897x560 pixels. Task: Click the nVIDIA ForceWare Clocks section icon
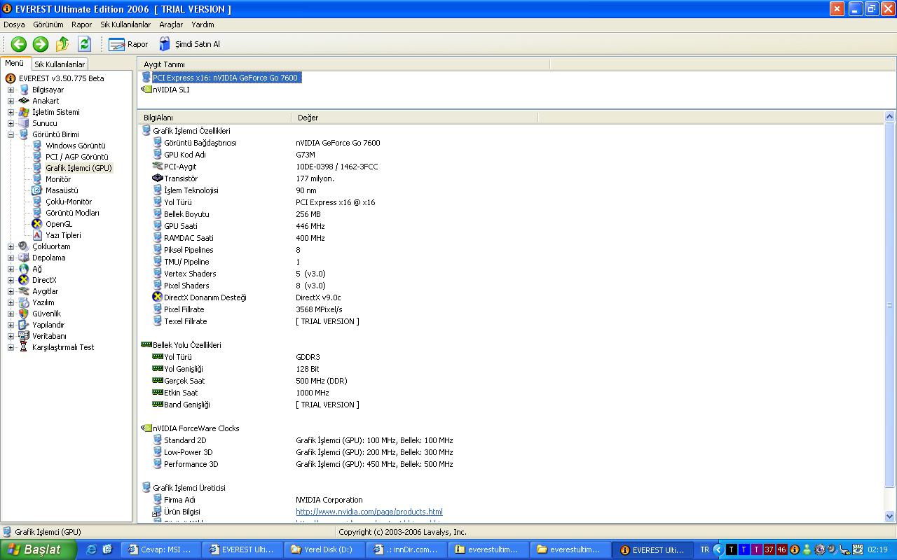coord(146,428)
